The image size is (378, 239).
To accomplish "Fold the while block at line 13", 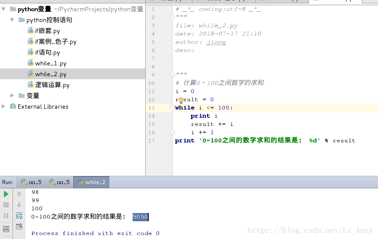I will [x=172, y=107].
